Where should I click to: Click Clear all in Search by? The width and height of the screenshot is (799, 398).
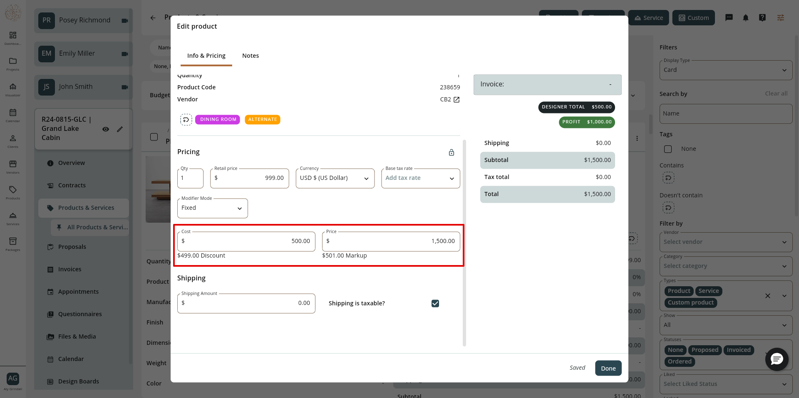(x=776, y=94)
